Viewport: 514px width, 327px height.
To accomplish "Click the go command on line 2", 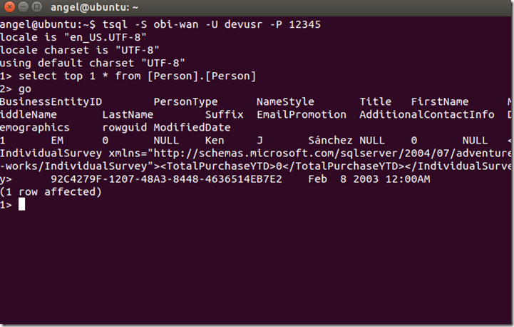I will point(25,89).
